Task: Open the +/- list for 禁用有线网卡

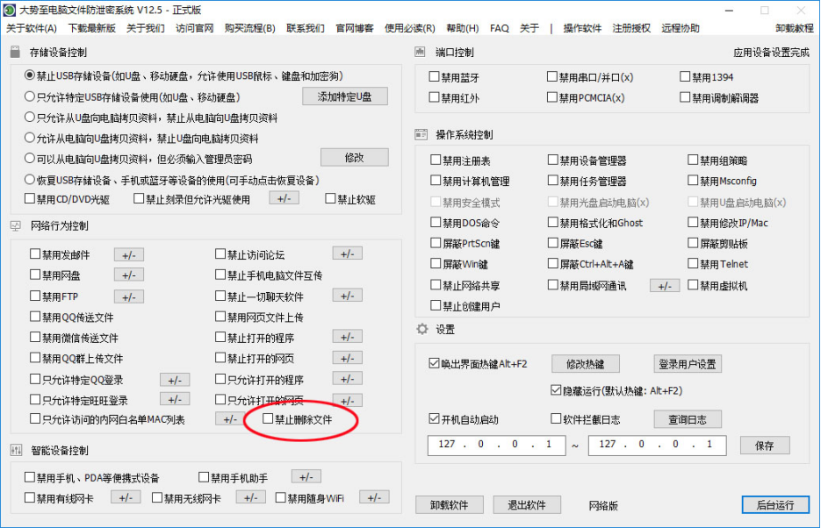Action: tap(126, 497)
